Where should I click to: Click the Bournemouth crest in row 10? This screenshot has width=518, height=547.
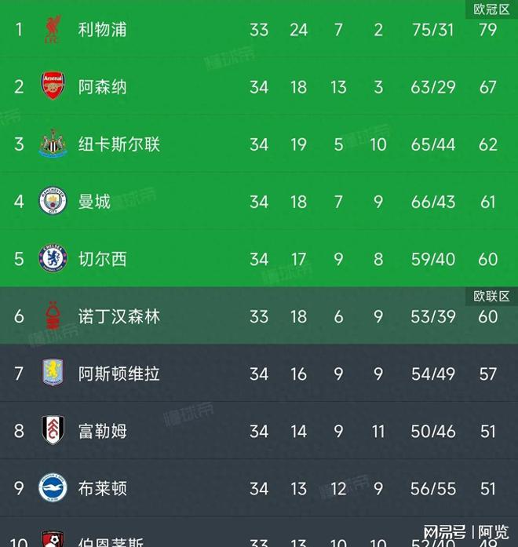tap(53, 538)
